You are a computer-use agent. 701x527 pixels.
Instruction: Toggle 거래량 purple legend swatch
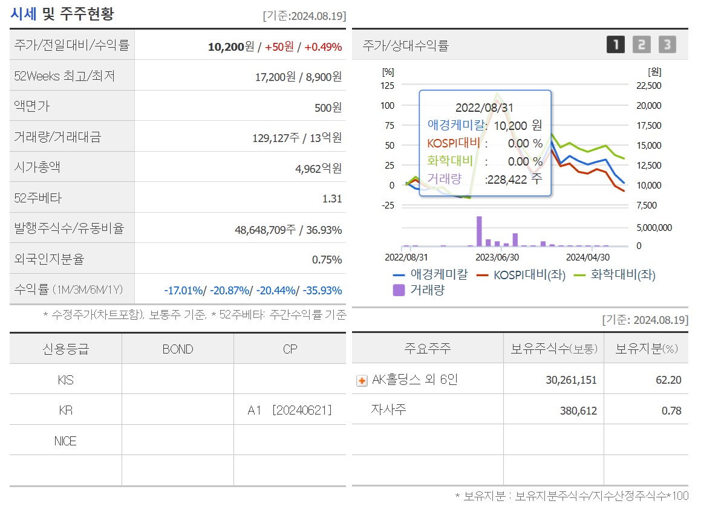399,290
